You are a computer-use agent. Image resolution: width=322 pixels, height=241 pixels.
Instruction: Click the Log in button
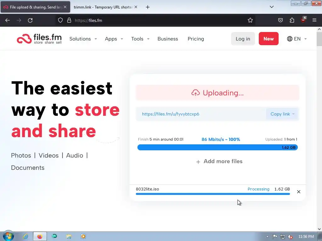pos(243,39)
